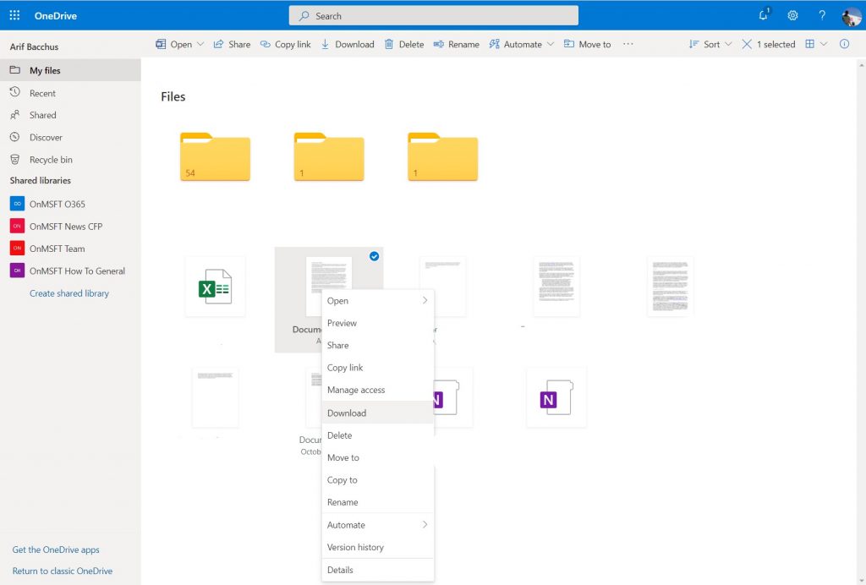
Task: Select the document thumbnail below Excel file
Action: (x=215, y=397)
